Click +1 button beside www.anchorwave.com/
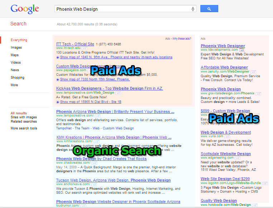The height and width of the screenshot is (208, 273). [94, 184]
